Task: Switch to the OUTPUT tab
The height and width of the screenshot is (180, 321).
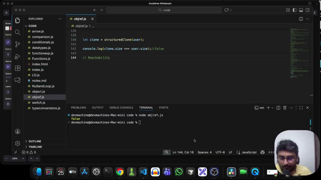Action: click(x=98, y=108)
